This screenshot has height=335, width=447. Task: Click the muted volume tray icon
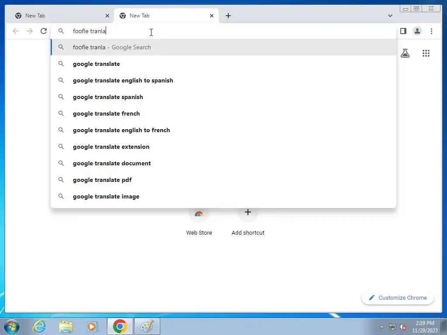(x=403, y=327)
